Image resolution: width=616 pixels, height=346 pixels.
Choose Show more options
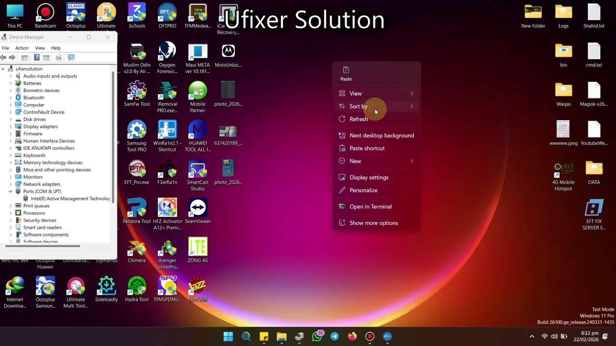376,223
